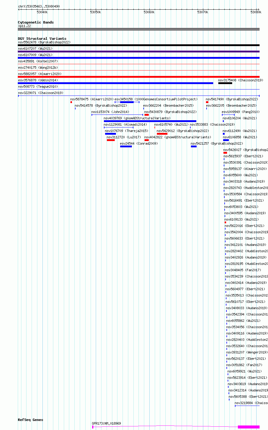The image size is (268, 430).
Task: Select the nsv5615937 (Ebert2021) label
Action: (244, 156)
